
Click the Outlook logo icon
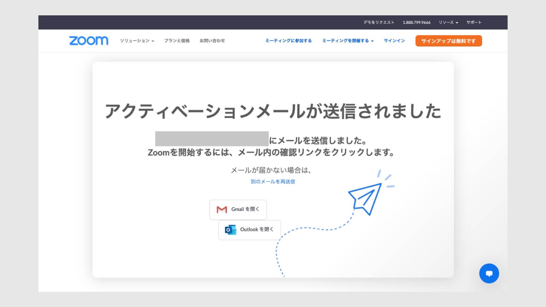230,230
